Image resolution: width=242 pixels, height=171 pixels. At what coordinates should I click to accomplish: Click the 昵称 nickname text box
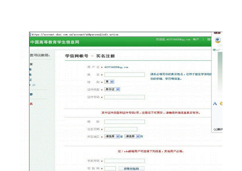click(124, 122)
